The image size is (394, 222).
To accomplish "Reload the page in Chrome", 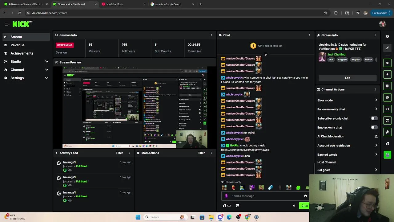I will coord(19,13).
